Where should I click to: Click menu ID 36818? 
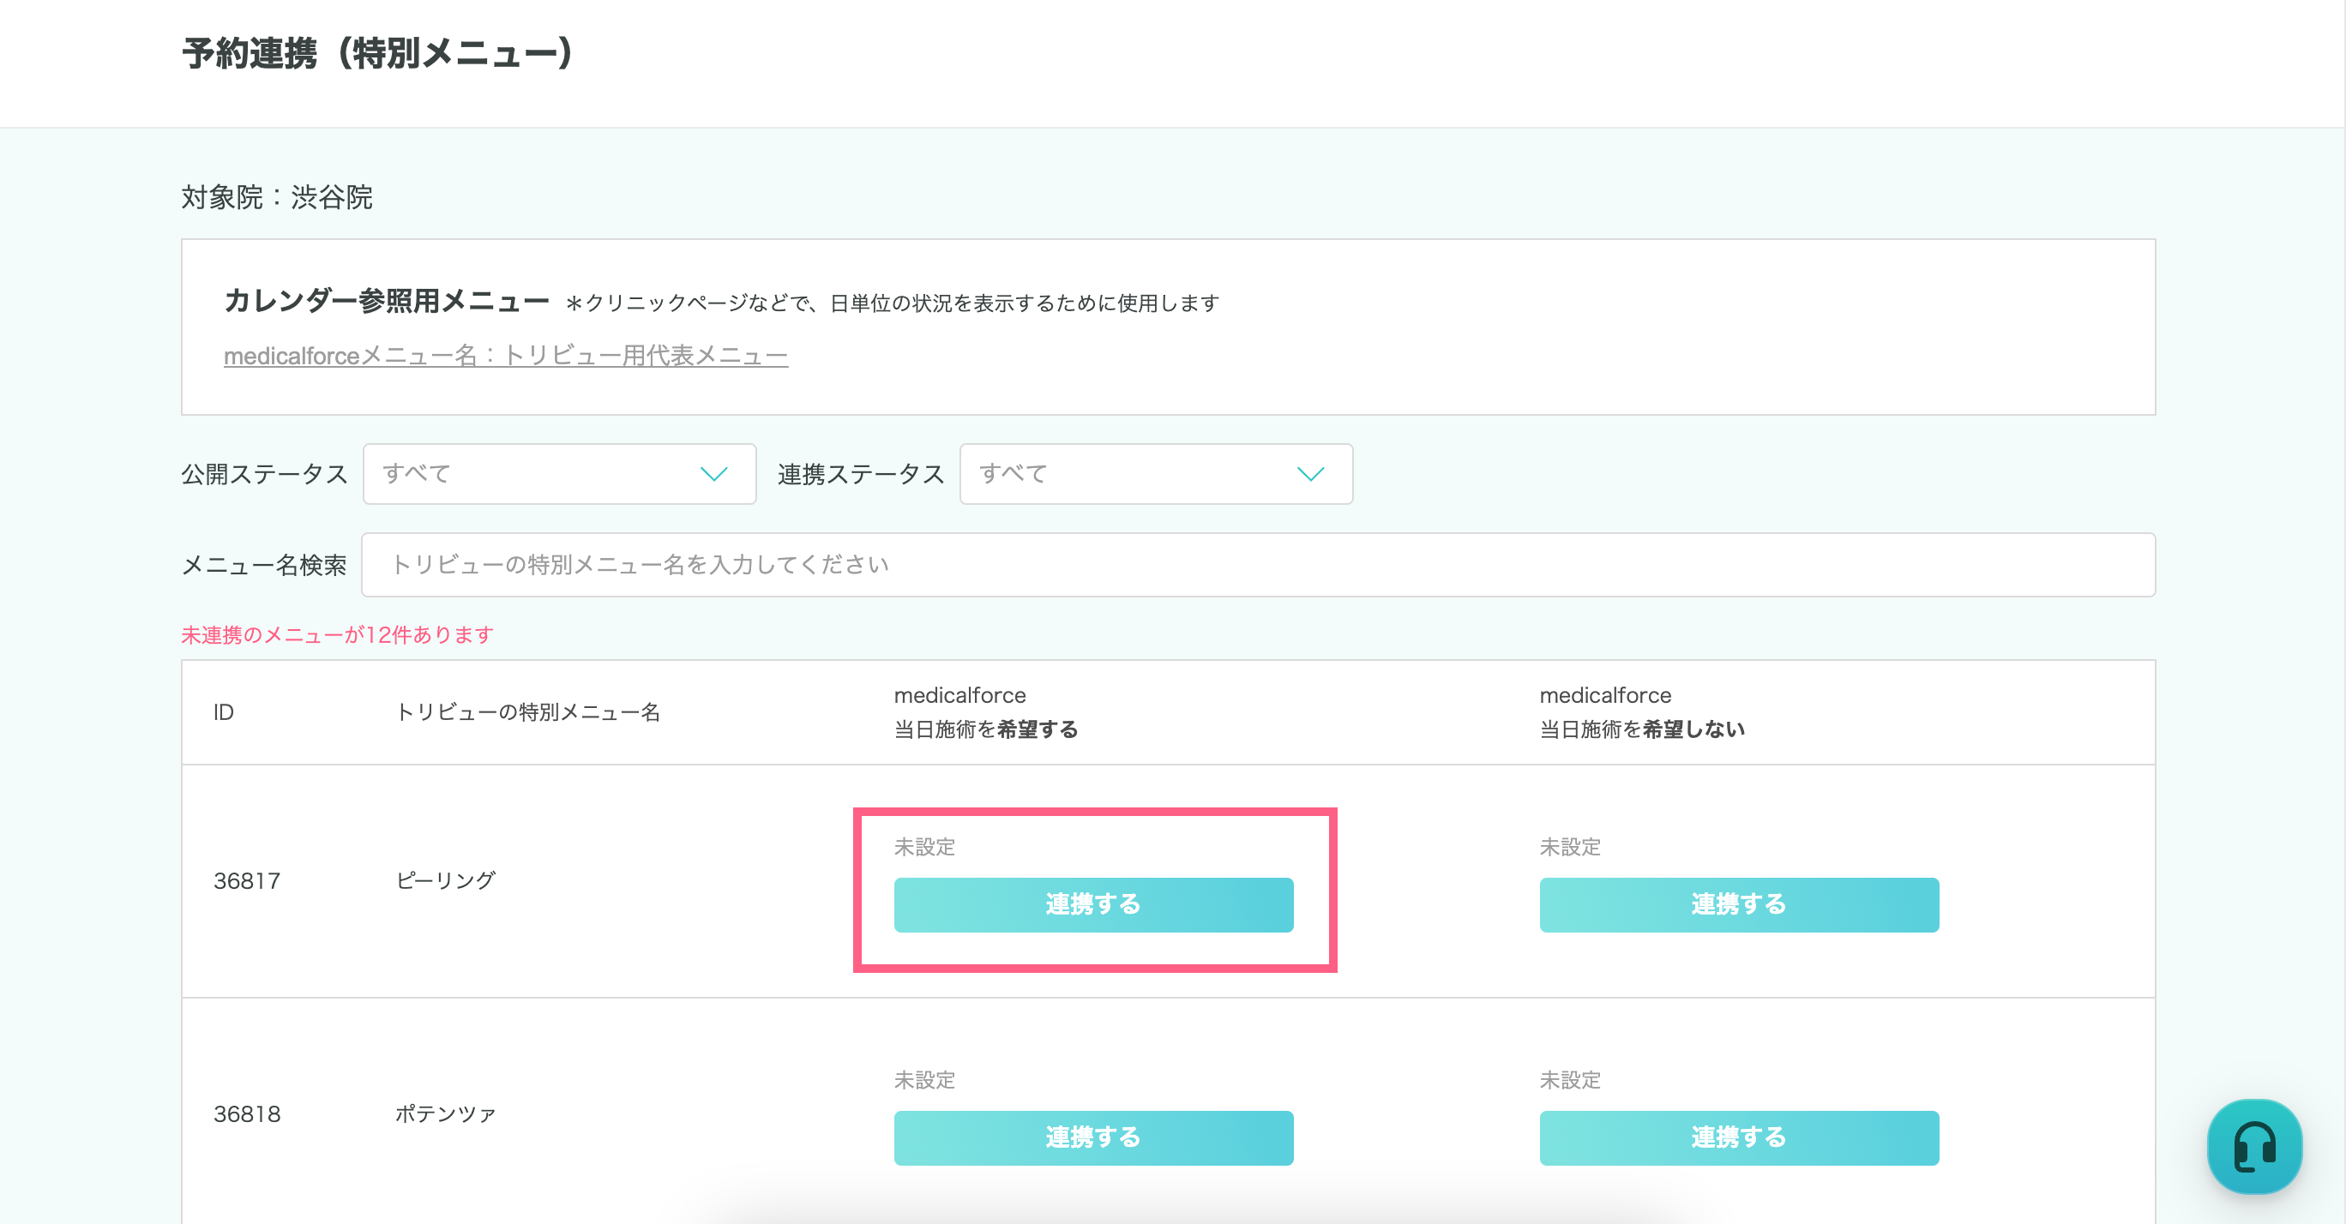point(247,1113)
